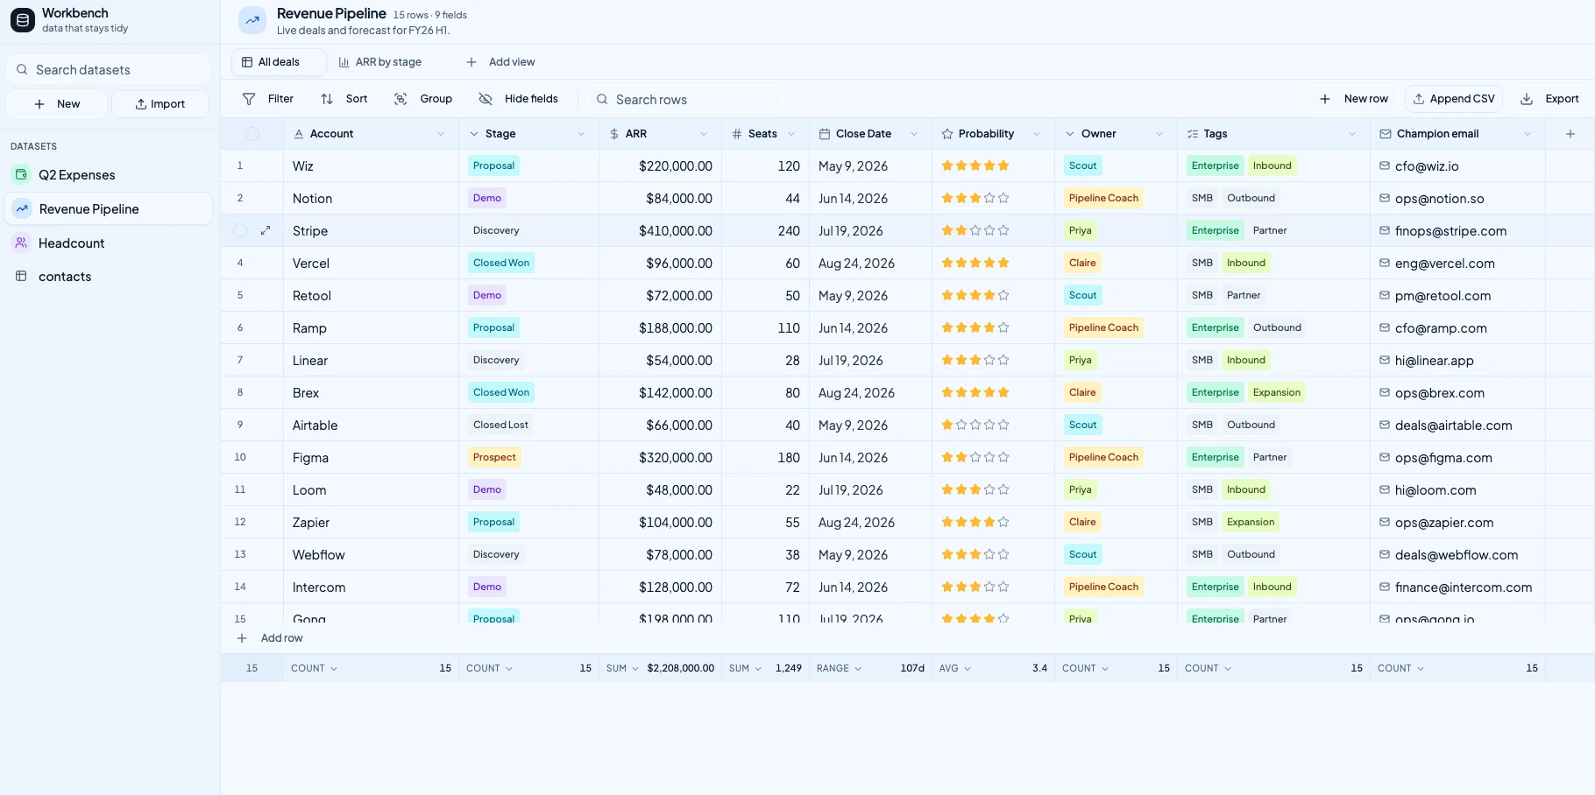Click the New row button
Image resolution: width=1595 pixels, height=795 pixels.
[x=1354, y=99]
